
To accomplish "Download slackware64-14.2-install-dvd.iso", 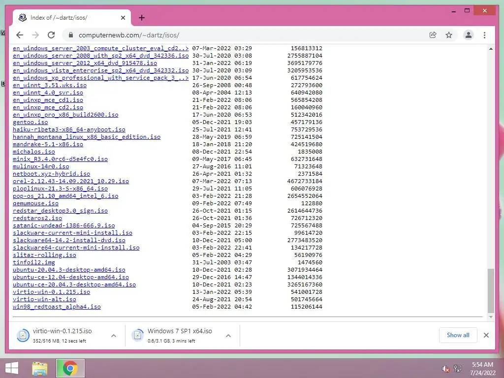I will coord(69,240).
